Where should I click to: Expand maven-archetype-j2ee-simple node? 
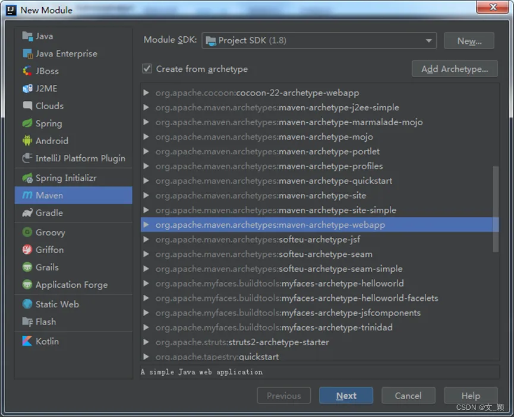(146, 107)
